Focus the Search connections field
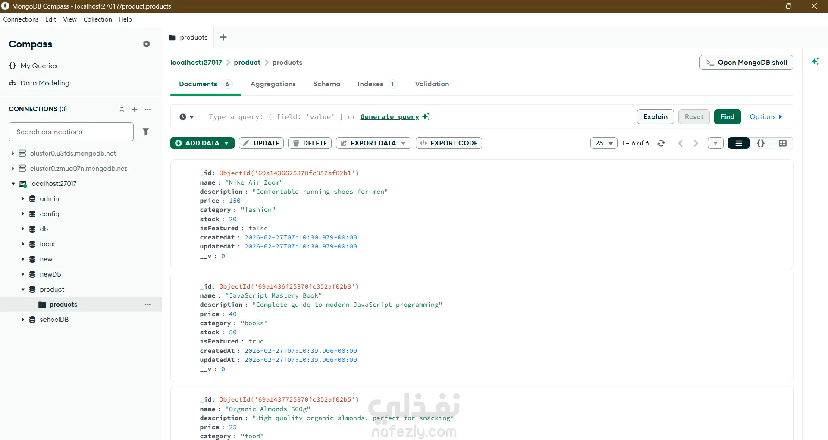The width and height of the screenshot is (828, 440). click(71, 132)
